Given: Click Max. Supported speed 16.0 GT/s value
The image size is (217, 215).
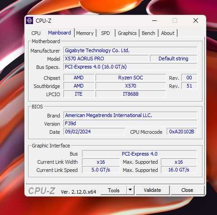Looking at the screenshot, I should click(x=179, y=170).
